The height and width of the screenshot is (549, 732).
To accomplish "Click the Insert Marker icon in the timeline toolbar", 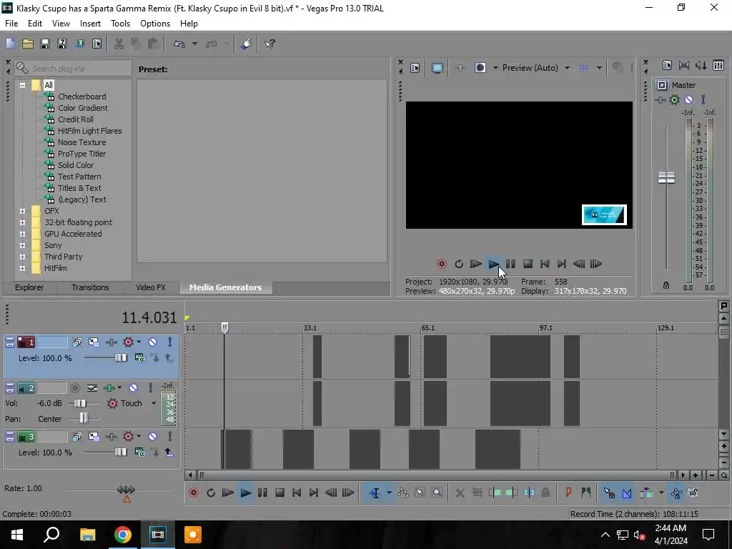I will [568, 493].
